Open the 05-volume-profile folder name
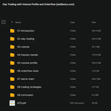Viewport: 111px width, 111px height. (27, 63)
